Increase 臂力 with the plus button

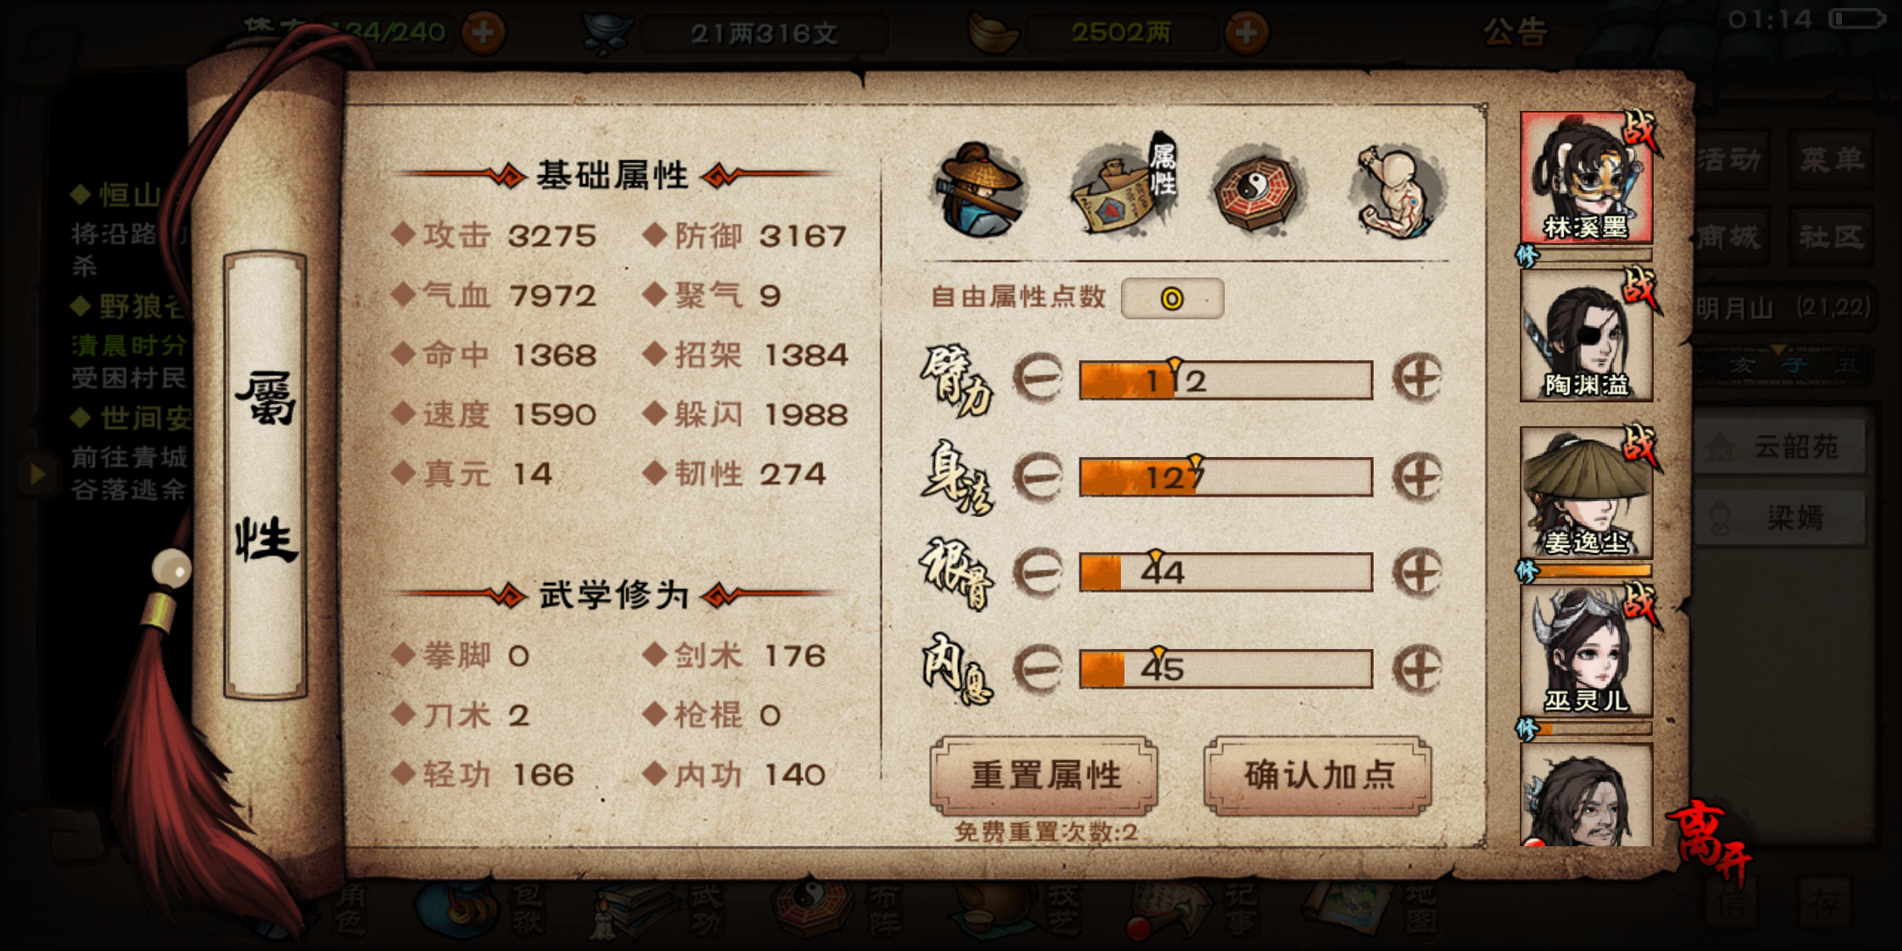tap(1417, 380)
